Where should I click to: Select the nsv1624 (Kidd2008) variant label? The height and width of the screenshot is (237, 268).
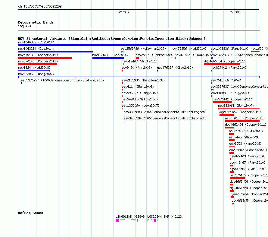tap(34, 68)
